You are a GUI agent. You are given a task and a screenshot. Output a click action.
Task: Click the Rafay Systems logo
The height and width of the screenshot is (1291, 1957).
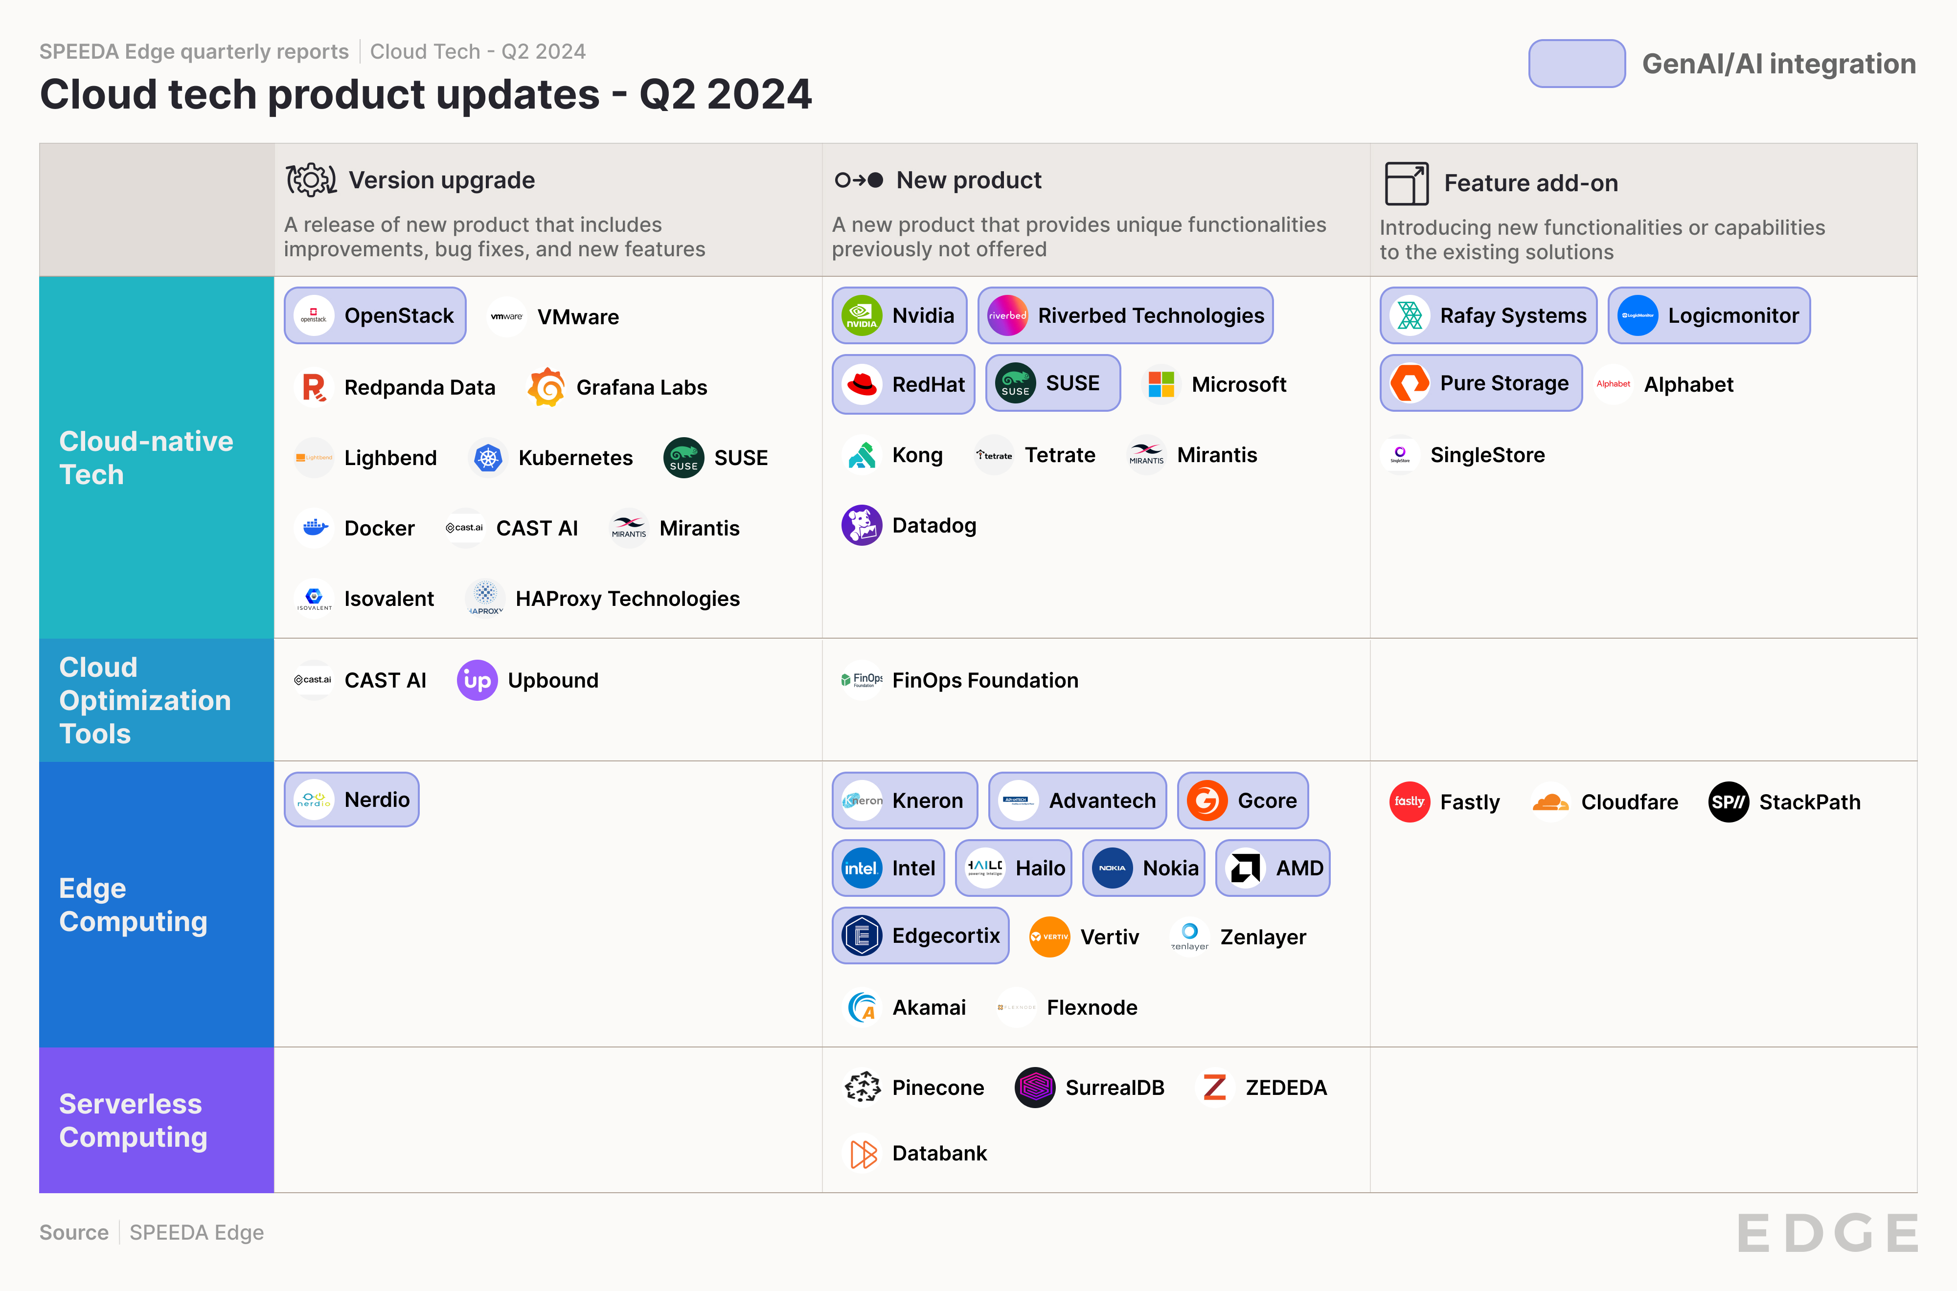pyautogui.click(x=1409, y=316)
